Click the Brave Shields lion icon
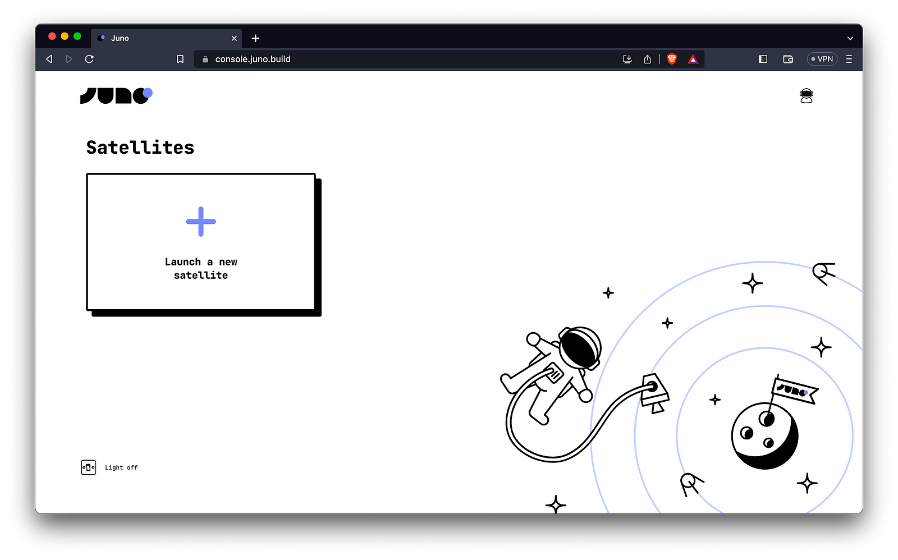Viewport: 898px width, 560px height. tap(671, 58)
